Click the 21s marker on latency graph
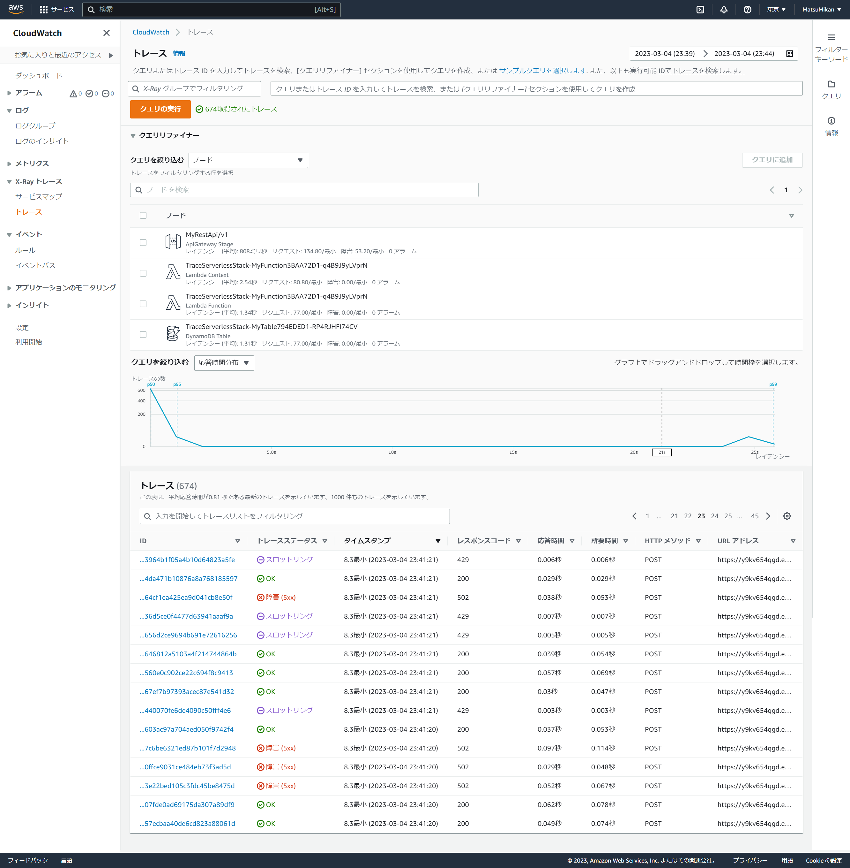 click(x=662, y=453)
